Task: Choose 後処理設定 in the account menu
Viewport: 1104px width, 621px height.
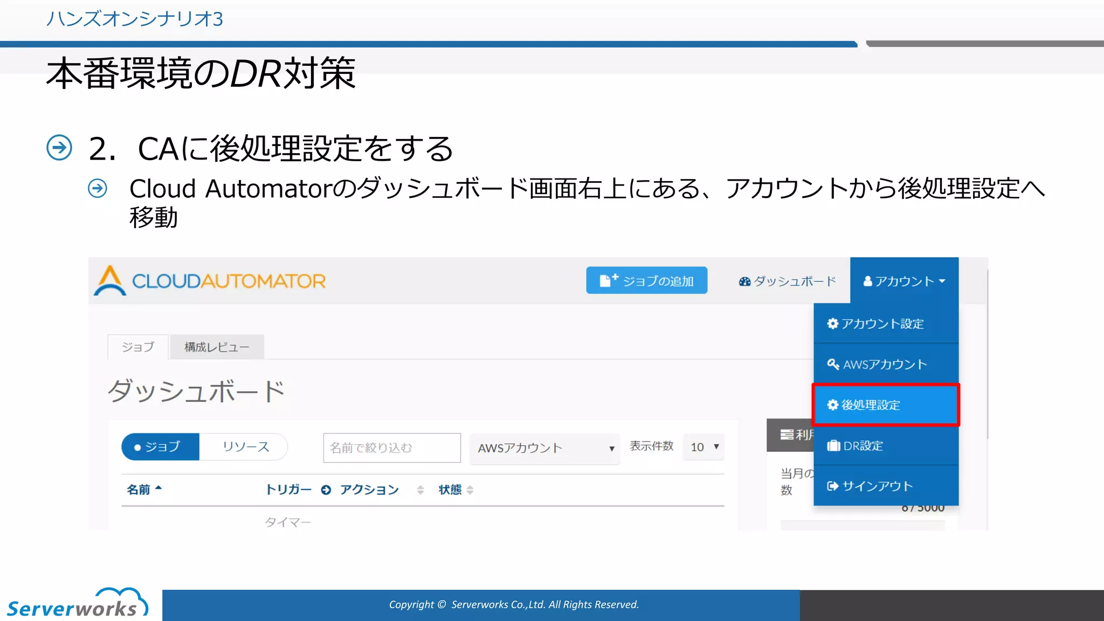Action: [x=886, y=405]
